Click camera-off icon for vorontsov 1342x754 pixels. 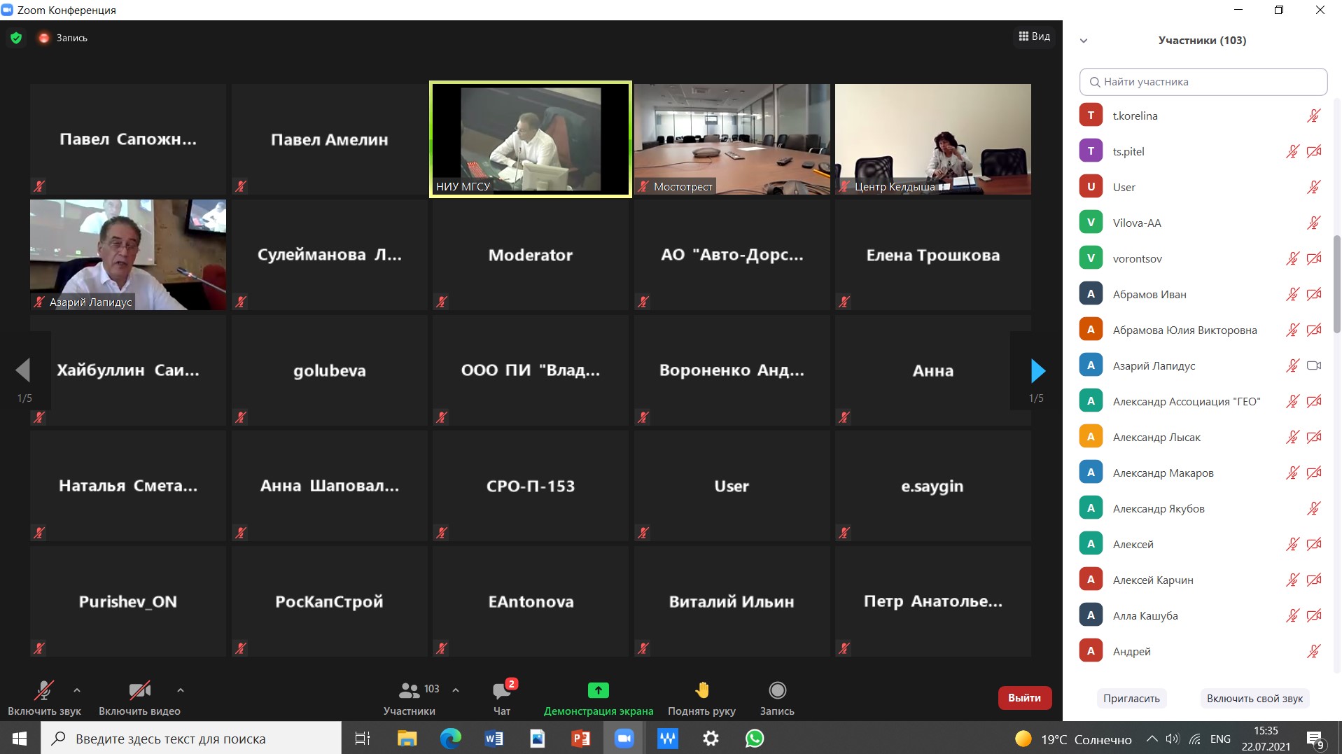point(1314,258)
